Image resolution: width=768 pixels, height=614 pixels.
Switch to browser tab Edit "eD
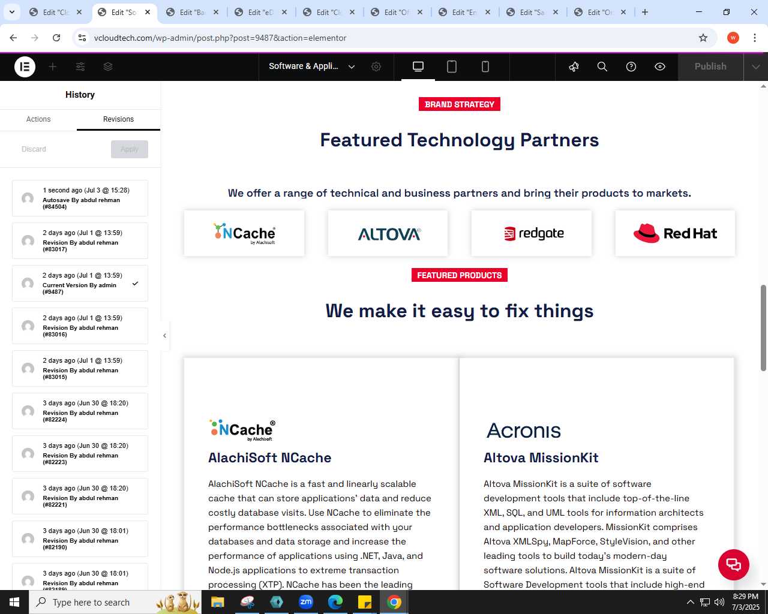(x=260, y=12)
